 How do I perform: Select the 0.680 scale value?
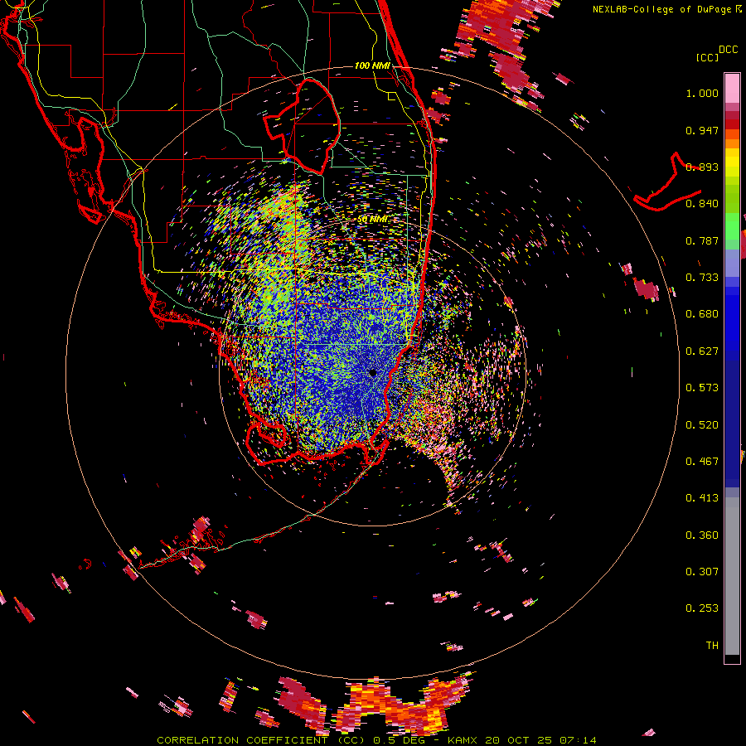(702, 314)
